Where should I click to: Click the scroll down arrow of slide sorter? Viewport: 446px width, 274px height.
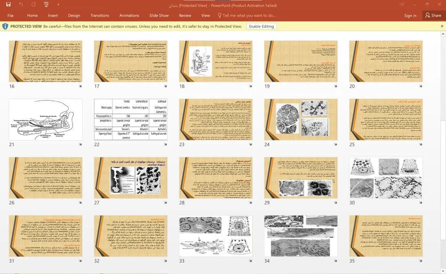443,271
